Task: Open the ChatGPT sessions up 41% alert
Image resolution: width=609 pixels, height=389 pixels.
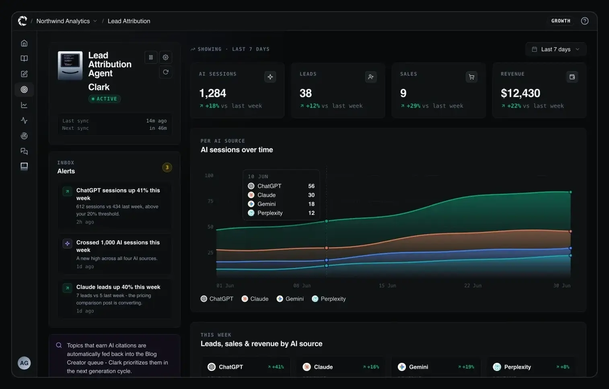Action: coord(115,206)
